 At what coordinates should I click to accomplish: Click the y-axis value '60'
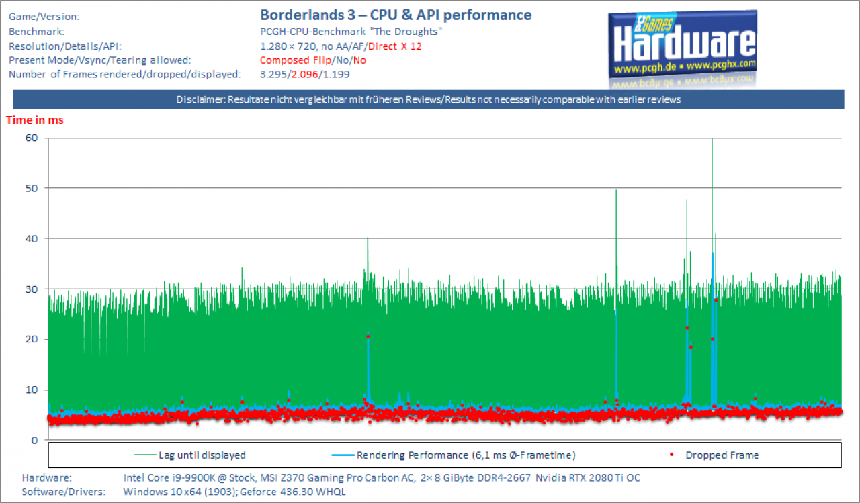coord(32,138)
